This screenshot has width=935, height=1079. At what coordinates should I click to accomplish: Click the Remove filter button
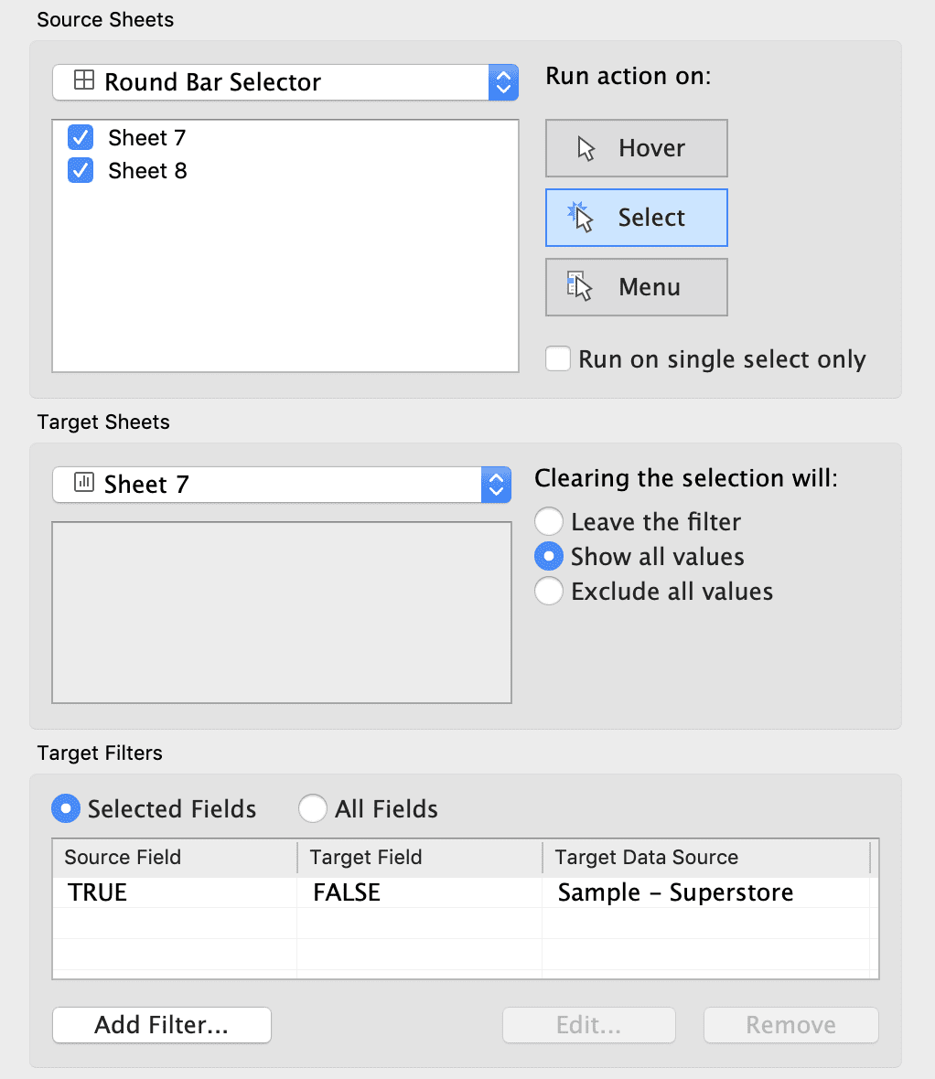(790, 1025)
